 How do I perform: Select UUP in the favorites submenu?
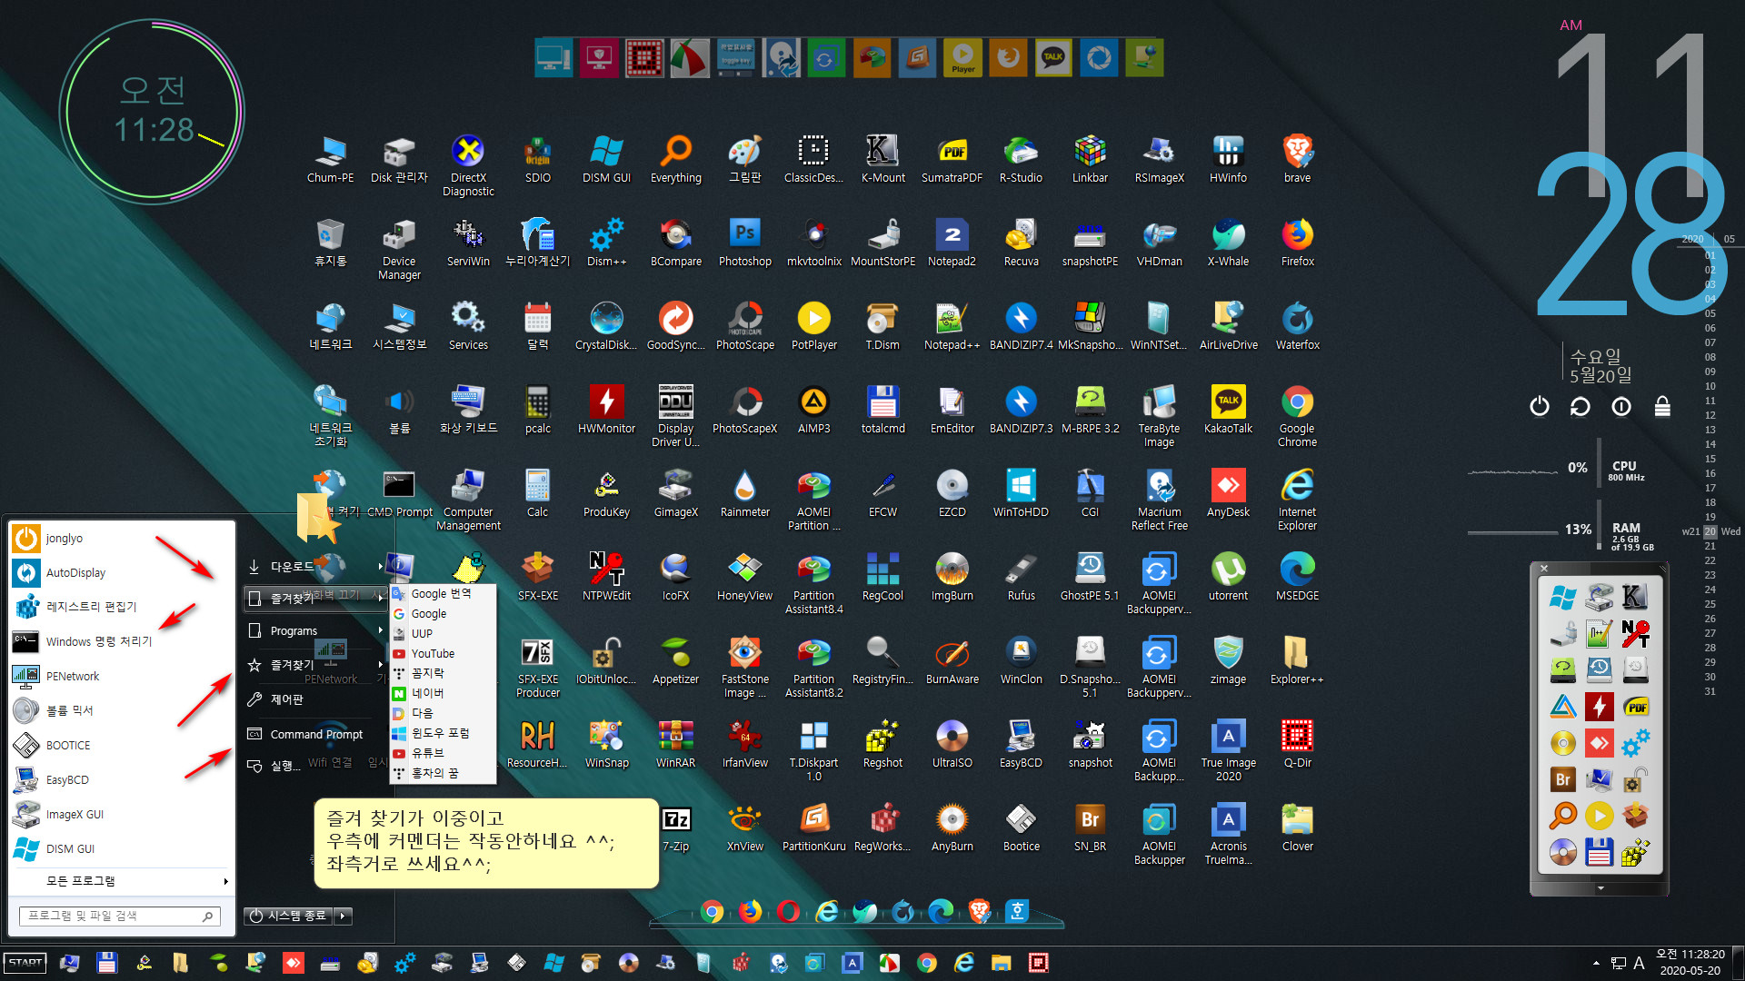pyautogui.click(x=443, y=633)
